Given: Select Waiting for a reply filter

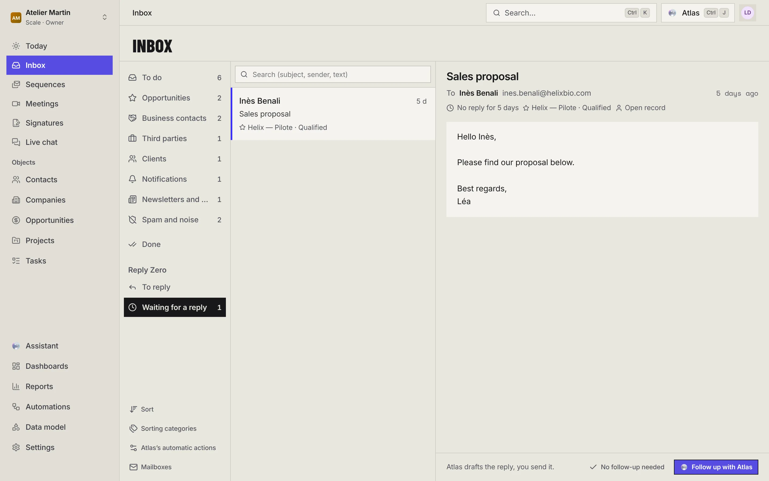Looking at the screenshot, I should (175, 307).
